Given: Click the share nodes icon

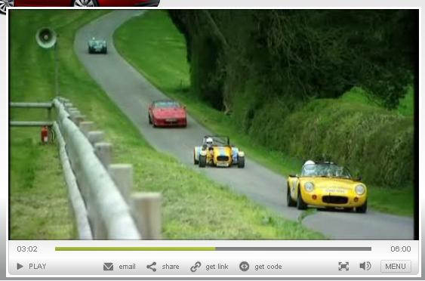Looking at the screenshot, I should pos(152,267).
